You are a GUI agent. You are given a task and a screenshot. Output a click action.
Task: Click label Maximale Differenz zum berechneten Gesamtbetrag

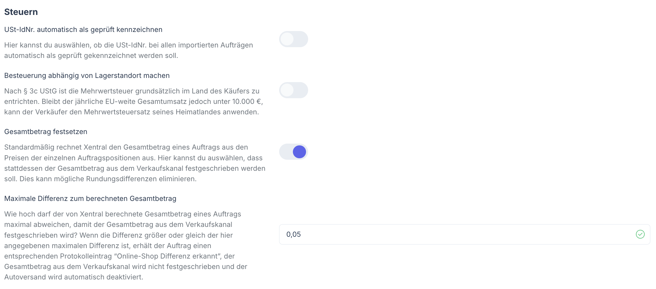click(90, 199)
